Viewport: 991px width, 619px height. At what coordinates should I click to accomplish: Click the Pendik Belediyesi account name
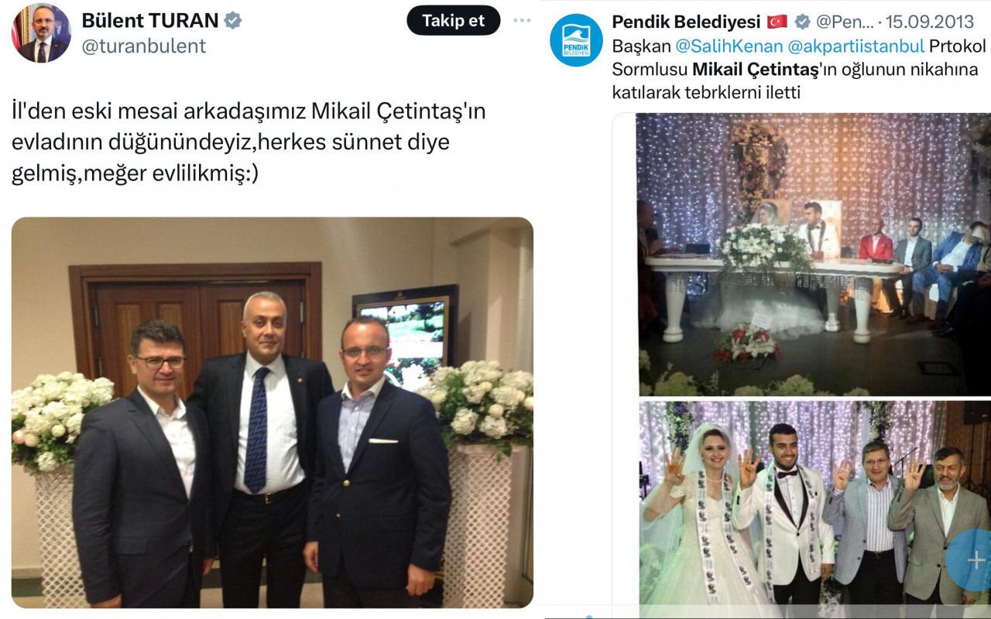pyautogui.click(x=686, y=22)
